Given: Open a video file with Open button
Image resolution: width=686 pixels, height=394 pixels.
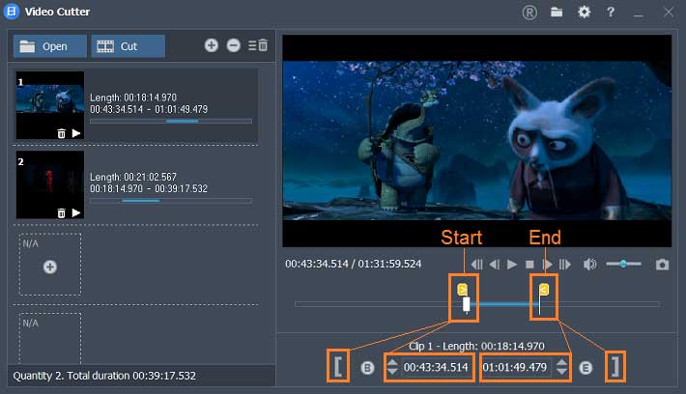Looking at the screenshot, I should pos(50,46).
